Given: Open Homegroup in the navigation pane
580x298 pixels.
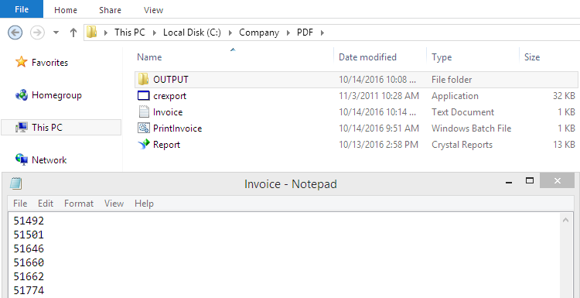Looking at the screenshot, I should tap(56, 95).
